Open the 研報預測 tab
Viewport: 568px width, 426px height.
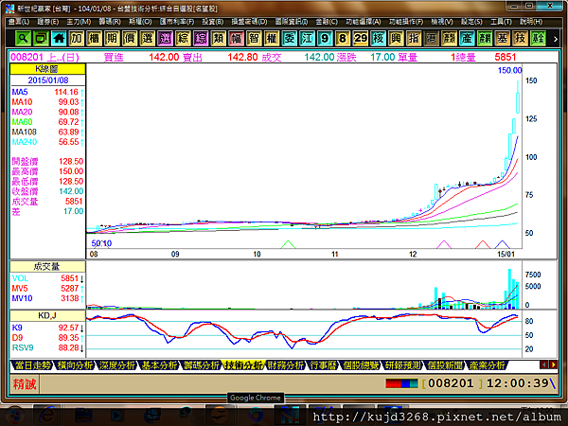[x=403, y=365]
